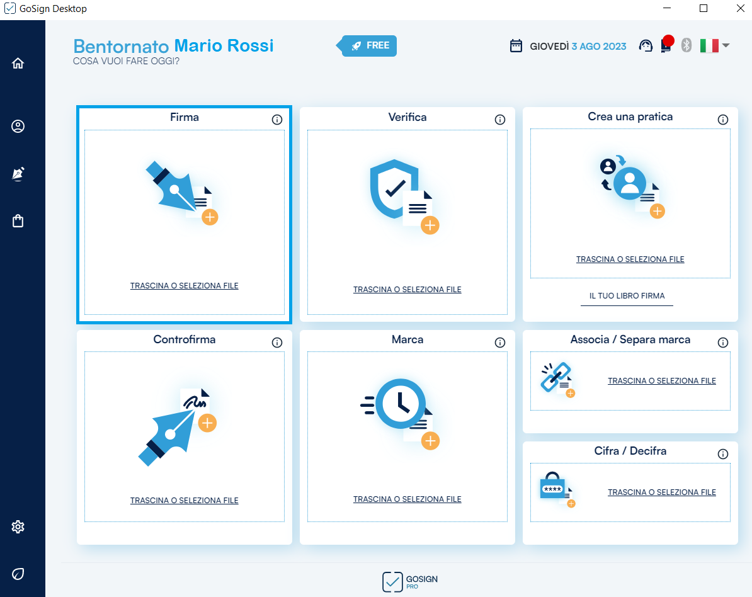Open Il Tuo Libro Firma link
Viewport: 752px width, 597px height.
pyautogui.click(x=627, y=296)
